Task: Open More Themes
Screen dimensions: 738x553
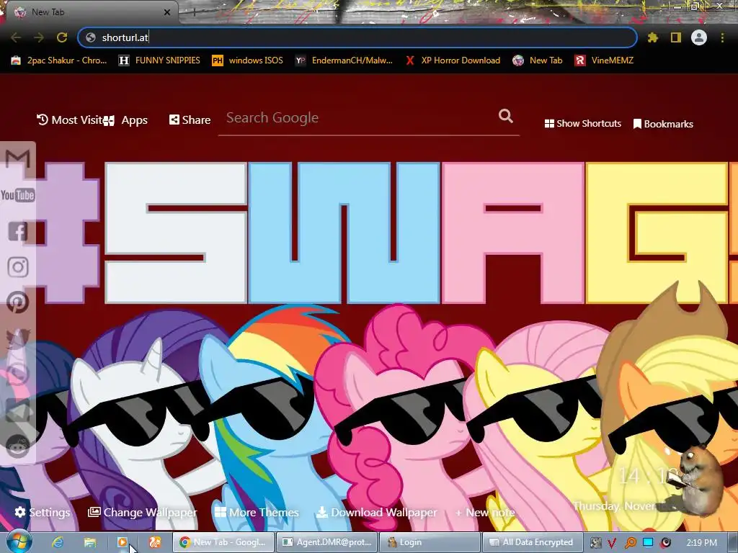Action: click(257, 512)
